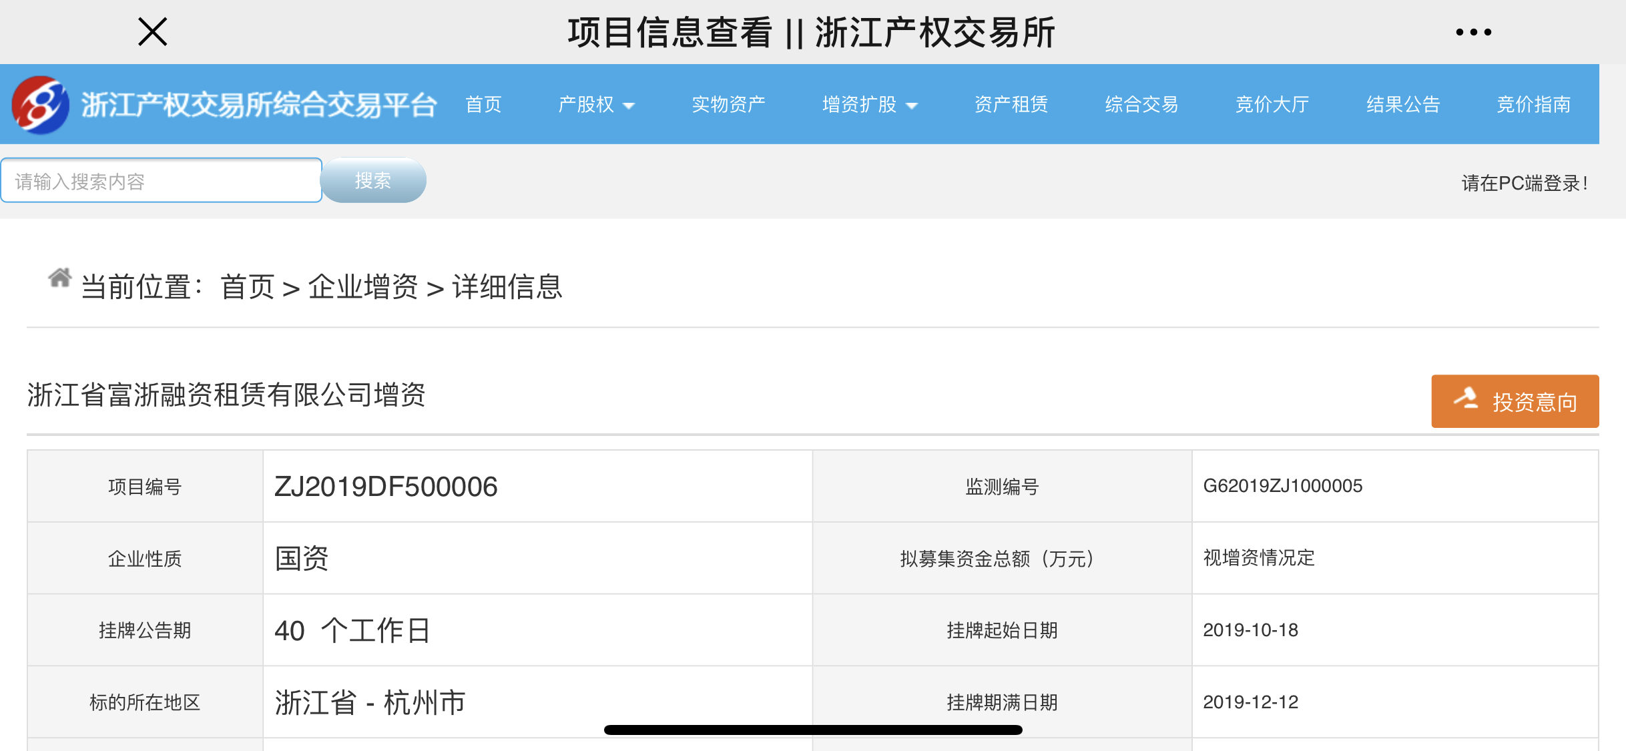Go to 实物资产 section
This screenshot has height=751, width=1626.
[x=728, y=104]
